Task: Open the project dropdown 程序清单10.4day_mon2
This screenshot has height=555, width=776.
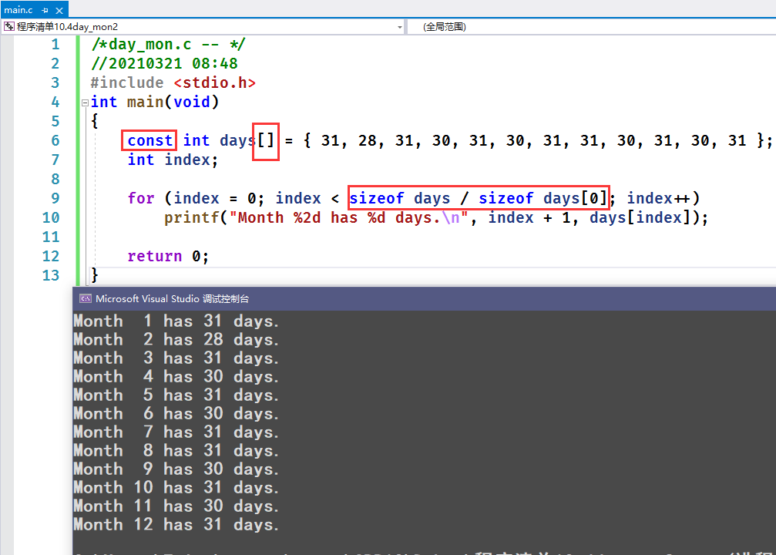Action: coord(203,27)
